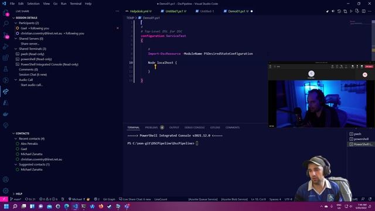The height and width of the screenshot is (211, 375).
Task: Click LineCount in status bar
Action: 161,199
